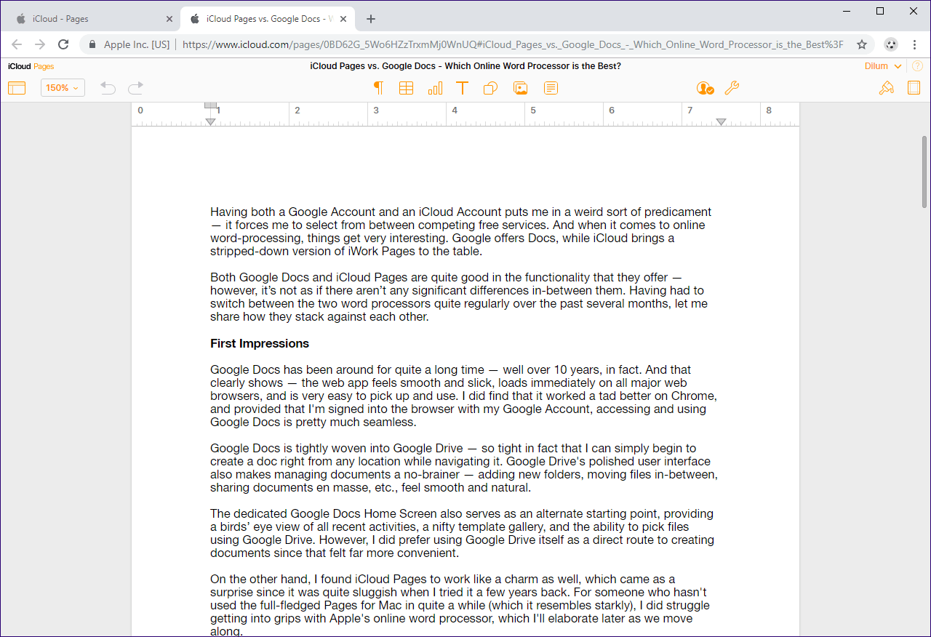The width and height of the screenshot is (931, 637).
Task: Bookmark this page with the star
Action: [862, 44]
